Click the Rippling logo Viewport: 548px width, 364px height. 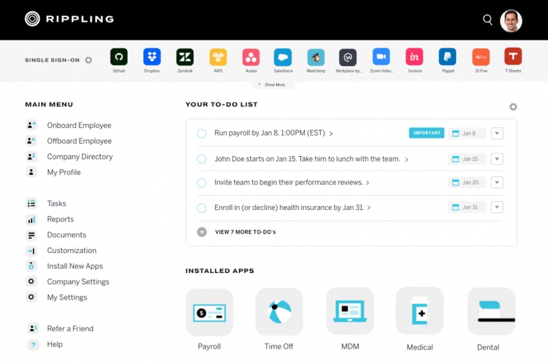[x=69, y=19]
